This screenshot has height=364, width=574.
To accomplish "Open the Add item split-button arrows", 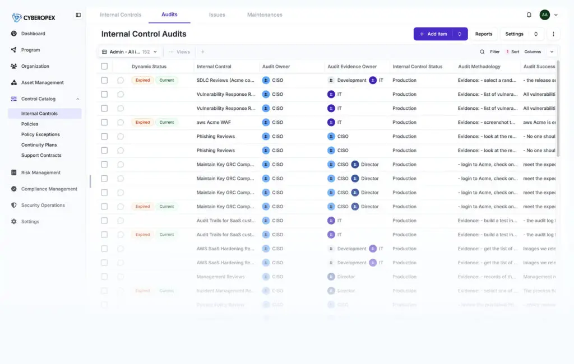I will tap(460, 34).
